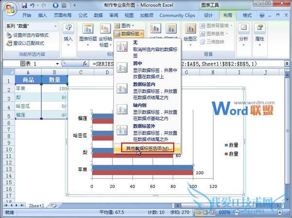292x218 pixels.
Task: Switch to Page Layout view in status bar
Action: [205, 212]
